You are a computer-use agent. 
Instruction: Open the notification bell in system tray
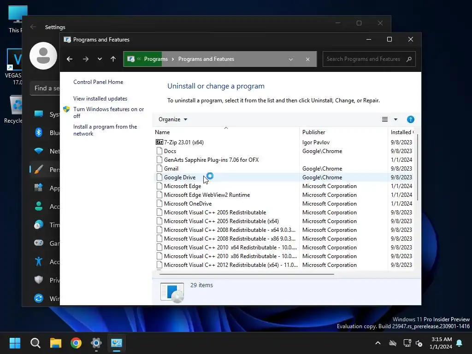point(460,343)
